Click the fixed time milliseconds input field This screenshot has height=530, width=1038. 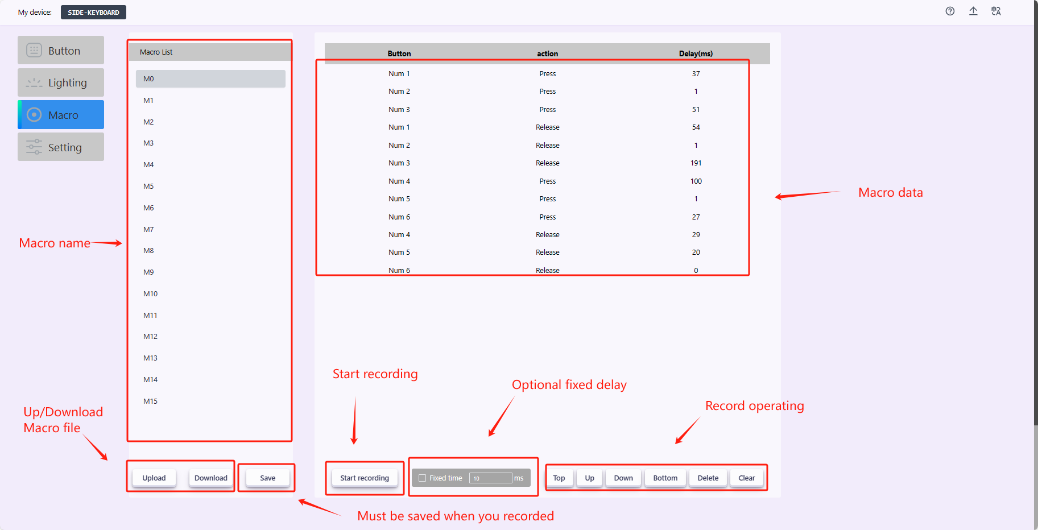click(x=490, y=478)
